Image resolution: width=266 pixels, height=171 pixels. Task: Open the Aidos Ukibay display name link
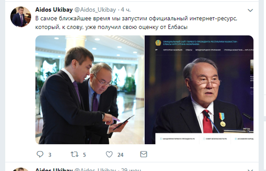point(54,10)
